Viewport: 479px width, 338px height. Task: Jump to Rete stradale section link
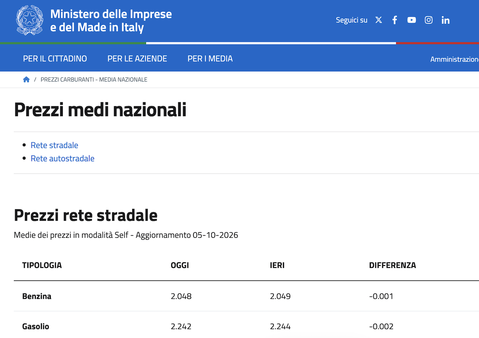(x=54, y=145)
